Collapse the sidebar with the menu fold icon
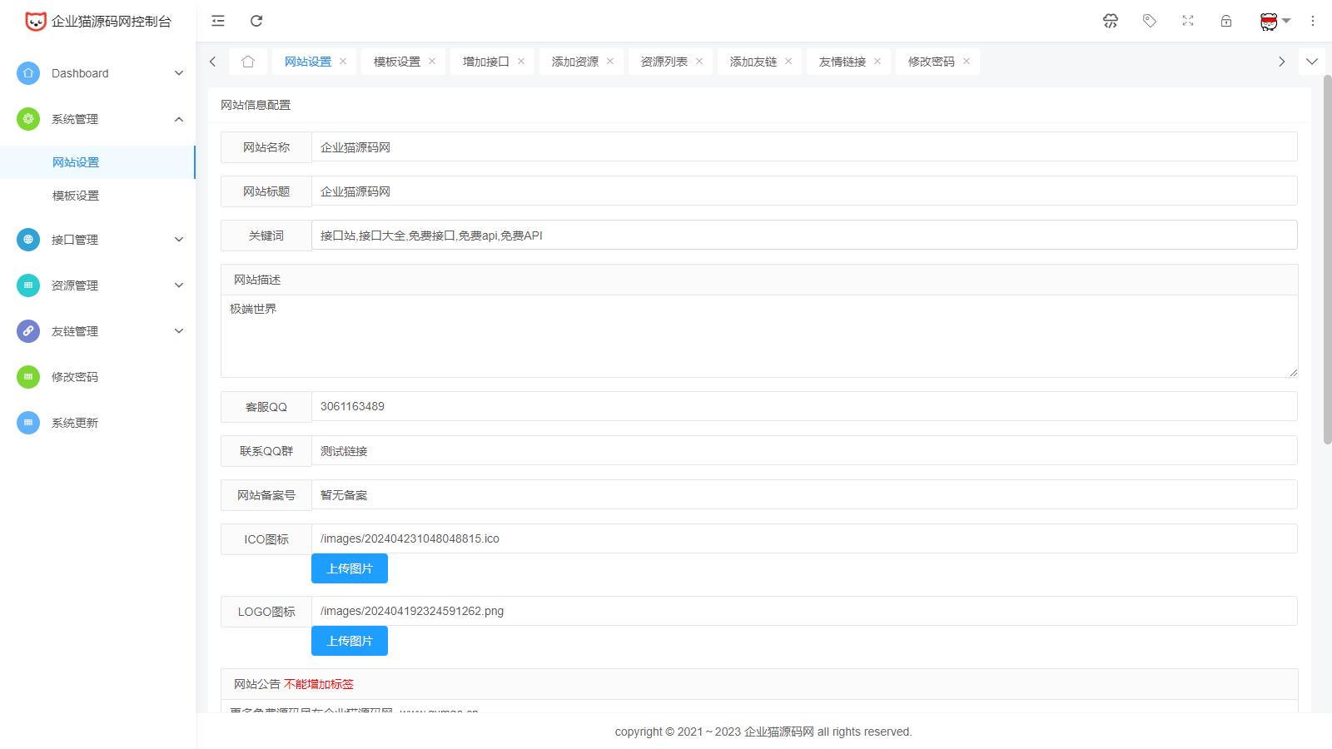The height and width of the screenshot is (749, 1332). pos(218,21)
